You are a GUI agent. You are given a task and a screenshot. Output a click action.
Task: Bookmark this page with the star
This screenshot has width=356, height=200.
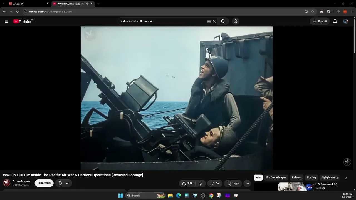312,12
